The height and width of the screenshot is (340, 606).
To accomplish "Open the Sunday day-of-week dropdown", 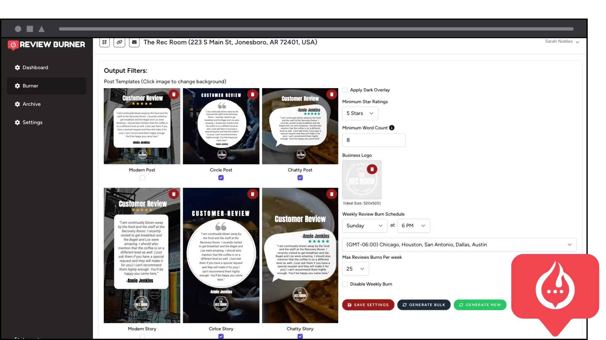I will coord(364,226).
